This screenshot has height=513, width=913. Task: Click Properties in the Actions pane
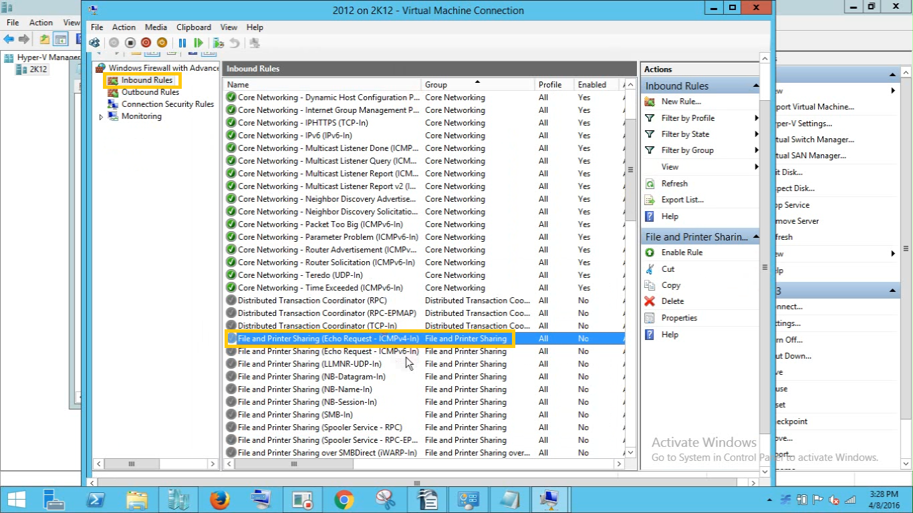coord(679,318)
